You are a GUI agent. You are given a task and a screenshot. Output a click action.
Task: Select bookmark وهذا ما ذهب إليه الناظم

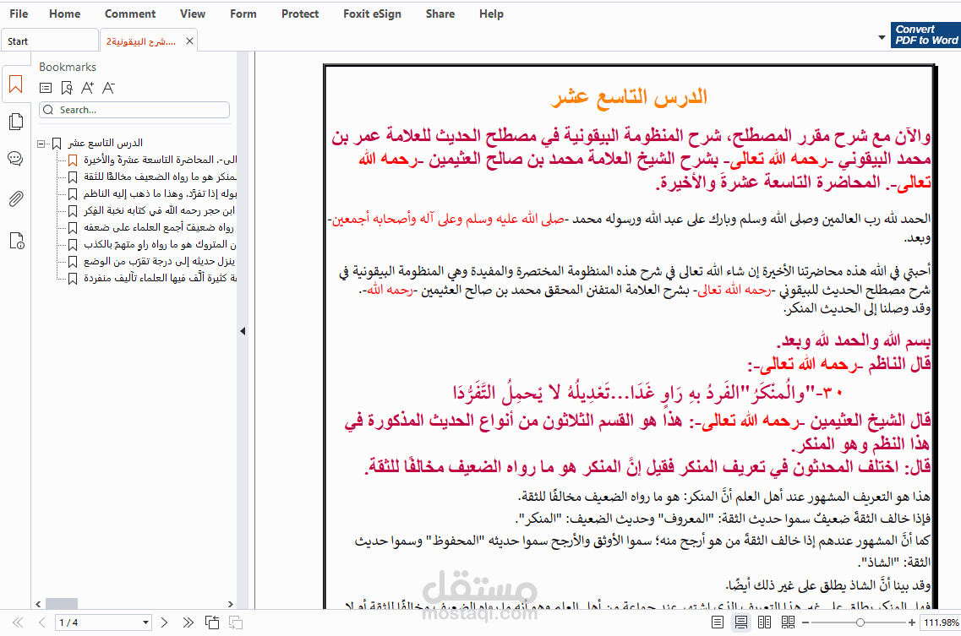click(160, 194)
